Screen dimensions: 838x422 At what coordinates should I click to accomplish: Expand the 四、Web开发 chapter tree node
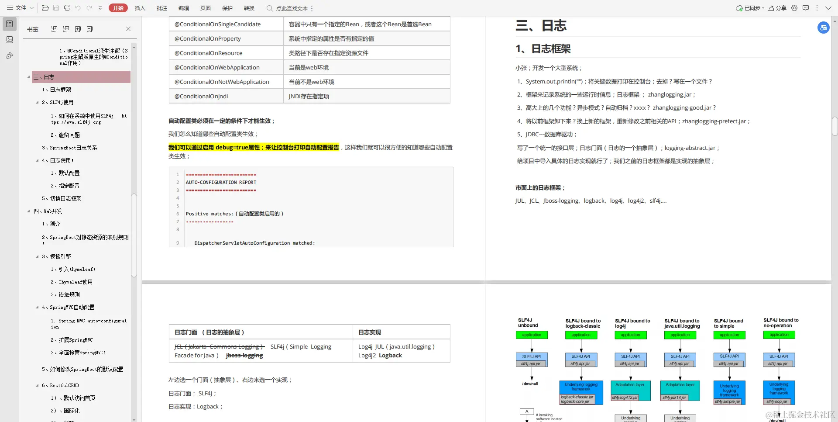pos(29,211)
